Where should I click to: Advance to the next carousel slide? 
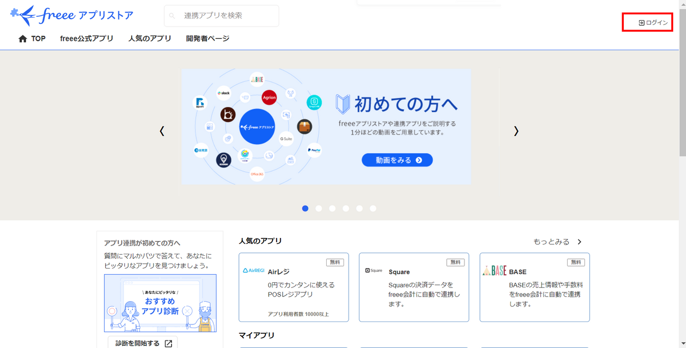[516, 131]
